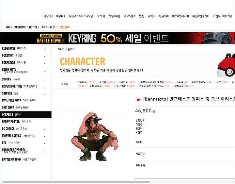The height and width of the screenshot is (184, 235).
Task: Expand the ETC sidebar category
Action: [x=45, y=143]
